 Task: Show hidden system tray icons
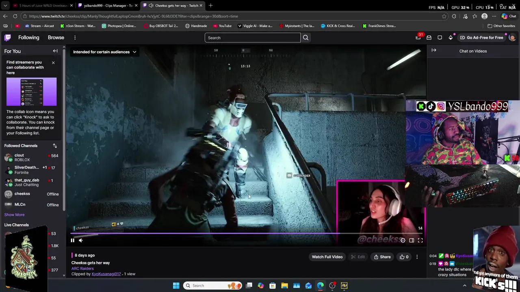(x=465, y=286)
